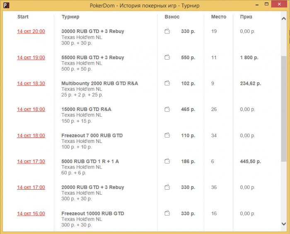This screenshot has width=290, height=234.
Task: Click wallet icon beside the 30000 RUB GTD buy-in
Action: click(167, 31)
